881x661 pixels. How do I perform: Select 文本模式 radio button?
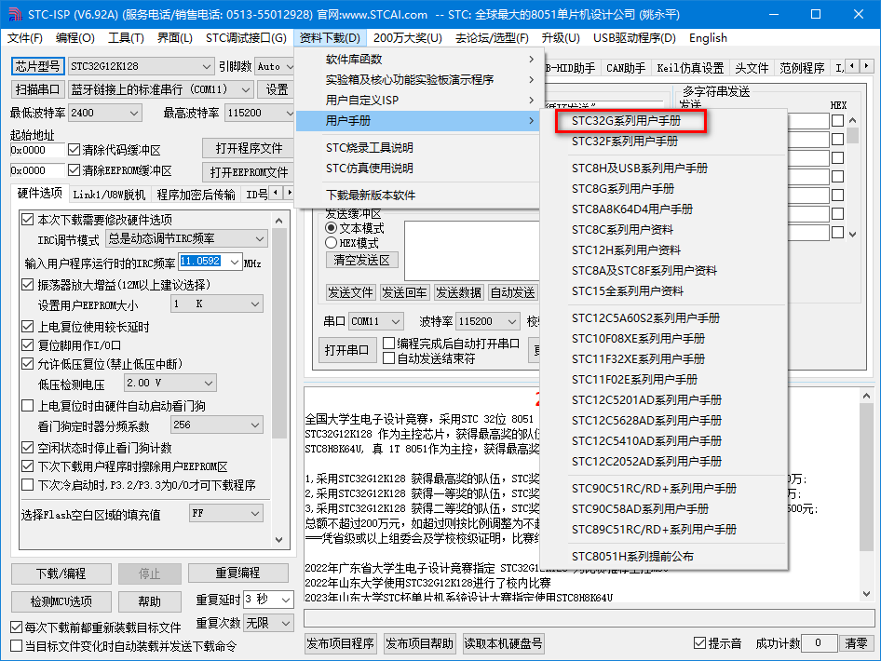(x=331, y=228)
